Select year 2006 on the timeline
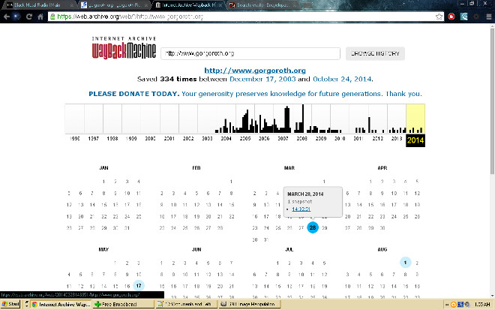This screenshot has width=495, height=310. 264,138
